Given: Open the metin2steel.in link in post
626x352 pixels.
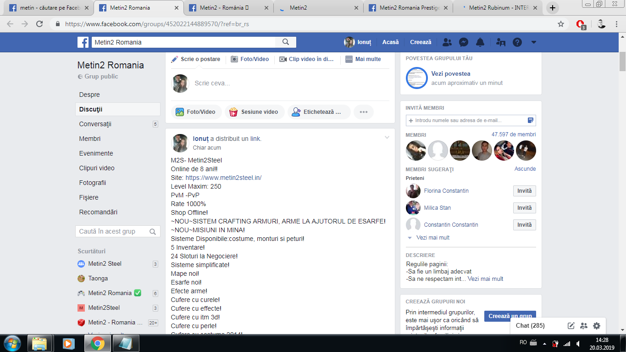Looking at the screenshot, I should 223,178.
